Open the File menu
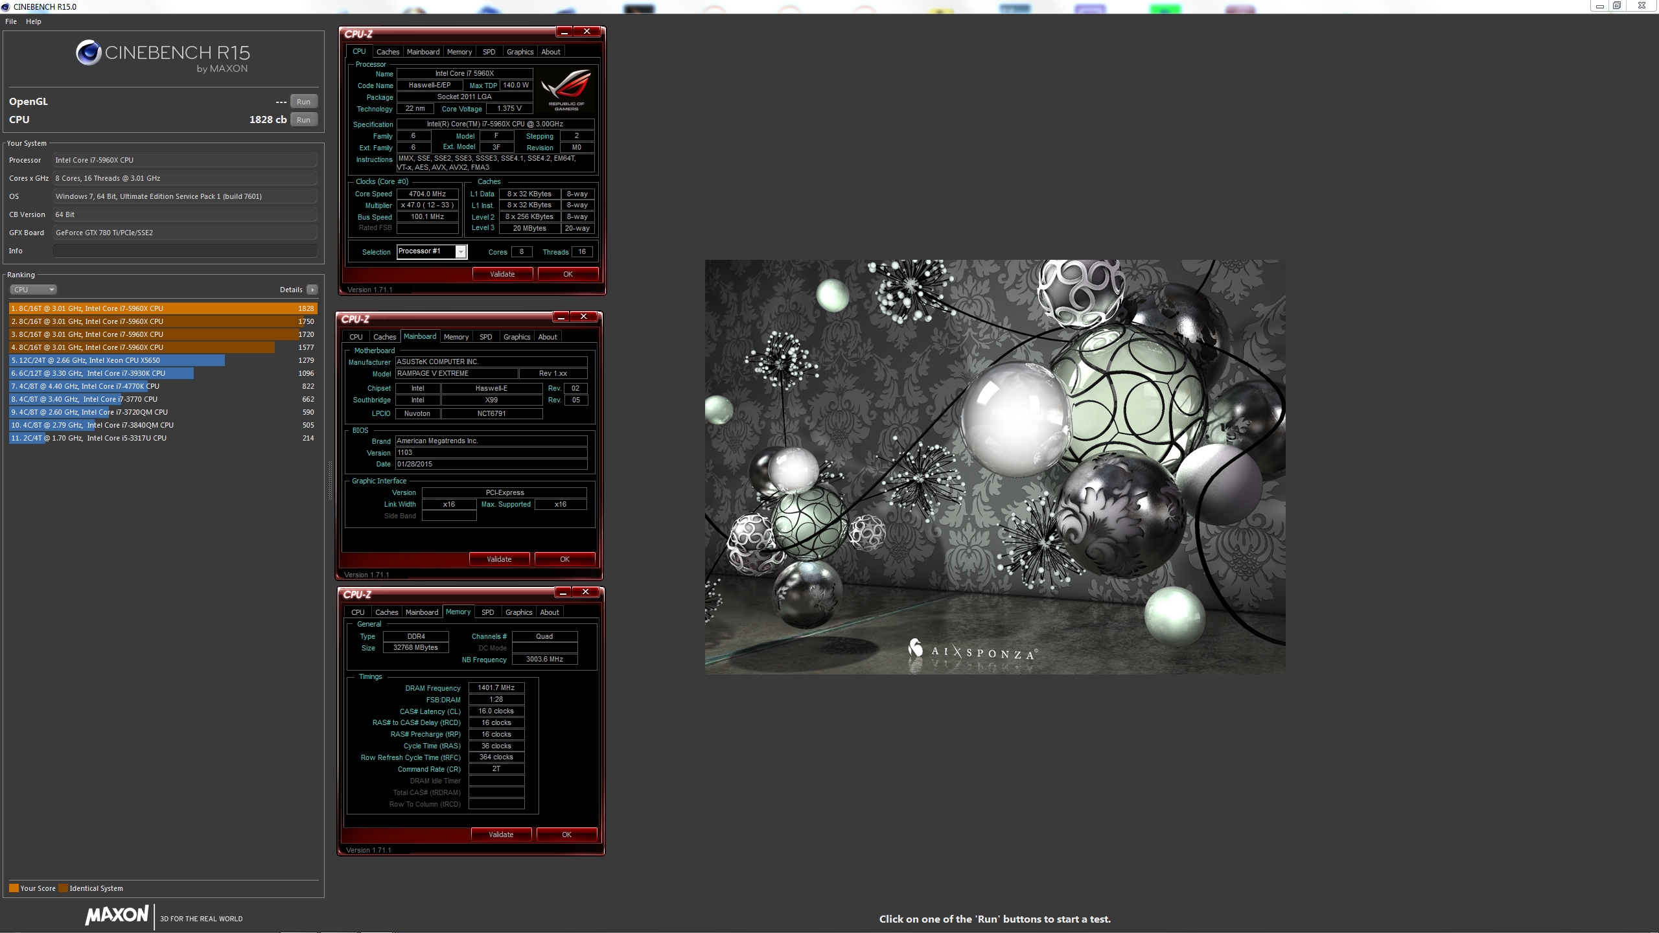Viewport: 1659px width, 933px height. point(11,21)
